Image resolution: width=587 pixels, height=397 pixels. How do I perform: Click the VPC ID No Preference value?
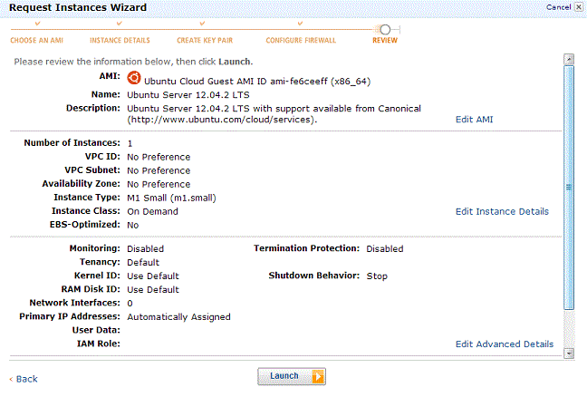click(x=159, y=157)
